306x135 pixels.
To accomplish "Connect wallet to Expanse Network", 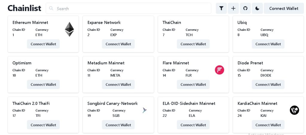I will (118, 44).
